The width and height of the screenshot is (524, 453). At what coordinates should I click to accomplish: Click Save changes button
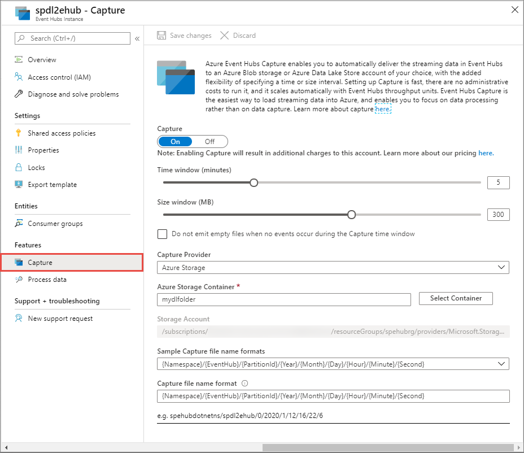point(185,36)
